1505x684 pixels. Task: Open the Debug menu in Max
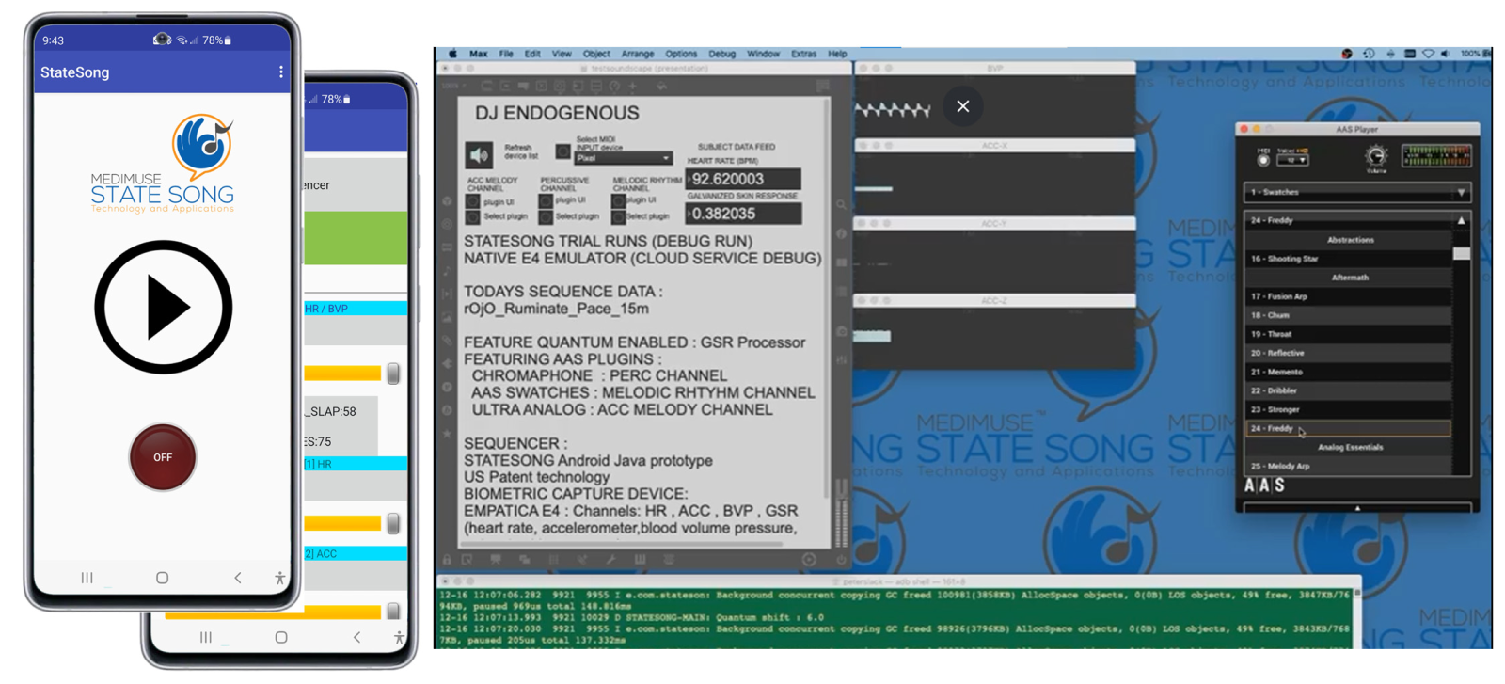point(721,54)
